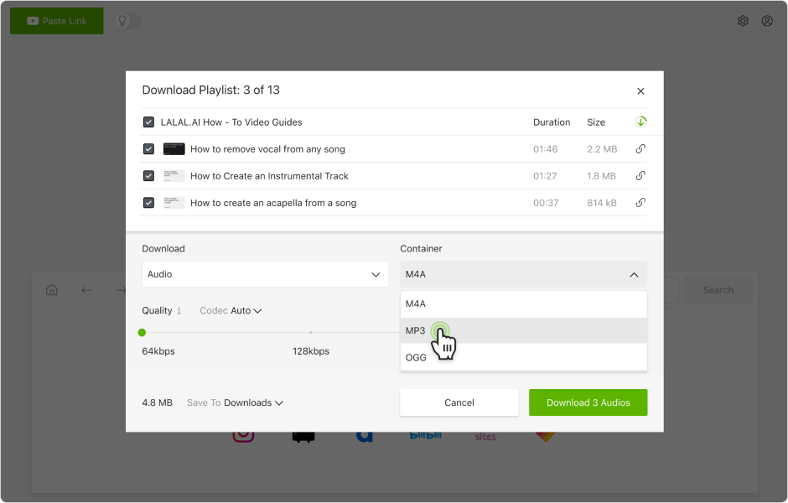Click the Duration column header
This screenshot has width=788, height=503.
tap(552, 122)
